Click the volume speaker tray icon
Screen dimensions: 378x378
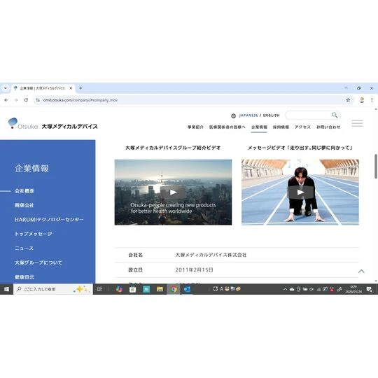coord(311,289)
